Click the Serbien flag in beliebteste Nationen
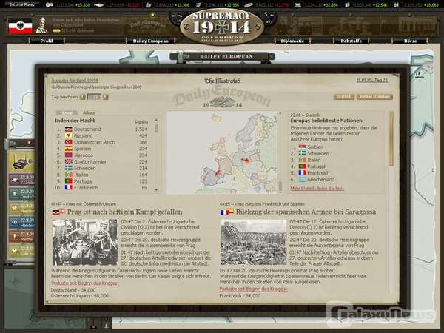444x333 pixels. pos(302,147)
